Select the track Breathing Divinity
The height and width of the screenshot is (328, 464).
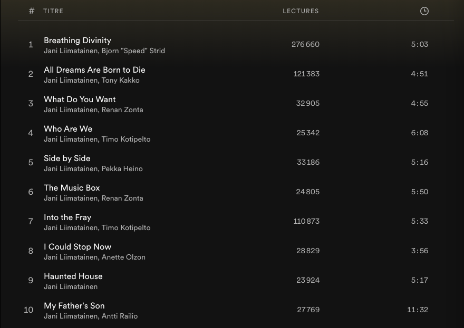[x=78, y=41]
